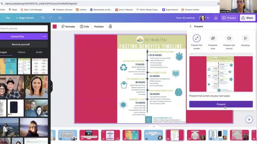Open the user profile avatar
The height and width of the screenshot is (144, 257).
[x=202, y=18]
